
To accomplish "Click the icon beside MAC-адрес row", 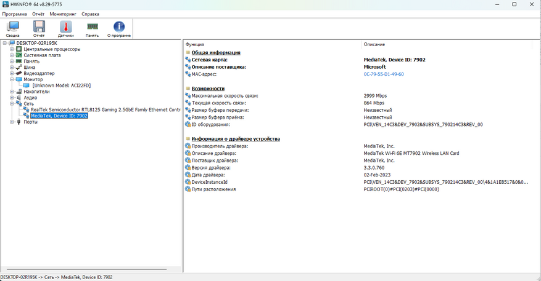I will tap(188, 74).
